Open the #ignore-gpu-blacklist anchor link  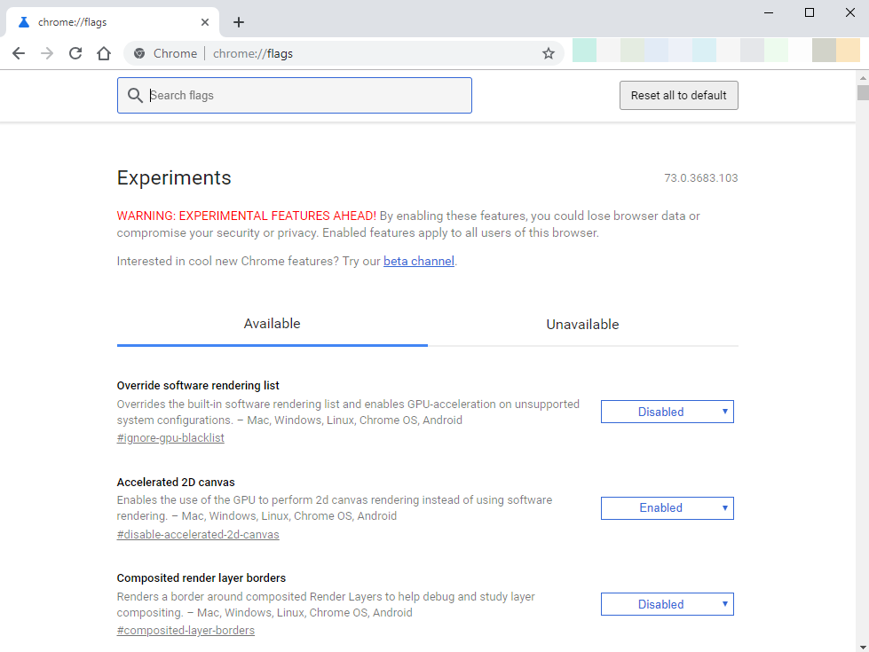[x=170, y=437]
